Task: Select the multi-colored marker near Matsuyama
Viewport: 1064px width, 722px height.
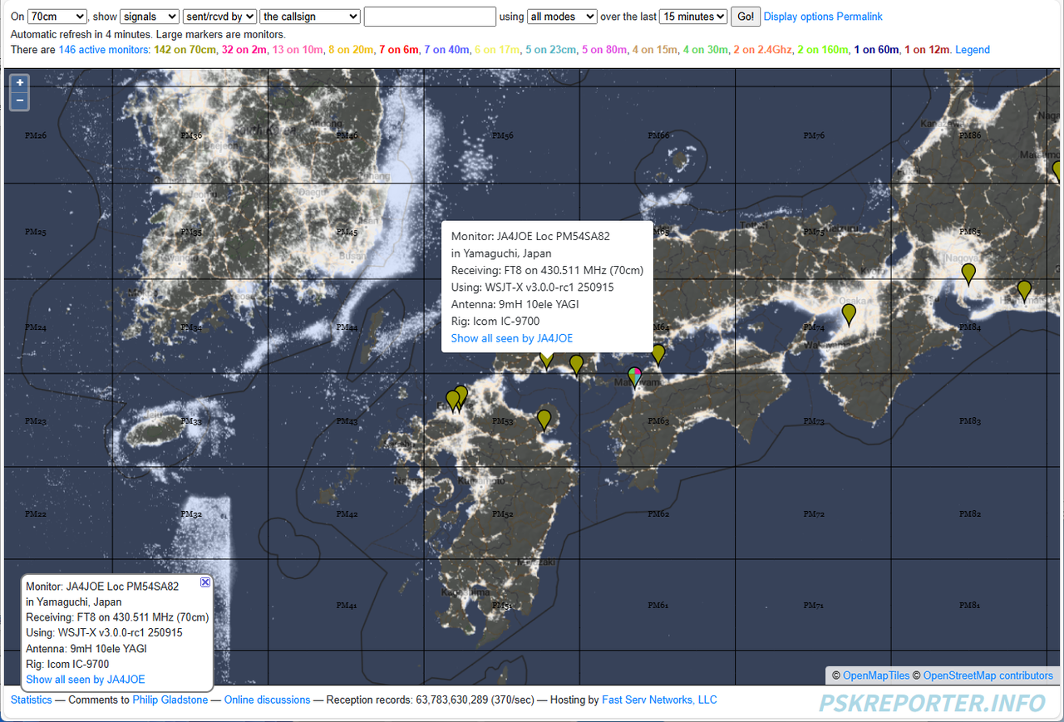Action: click(634, 378)
